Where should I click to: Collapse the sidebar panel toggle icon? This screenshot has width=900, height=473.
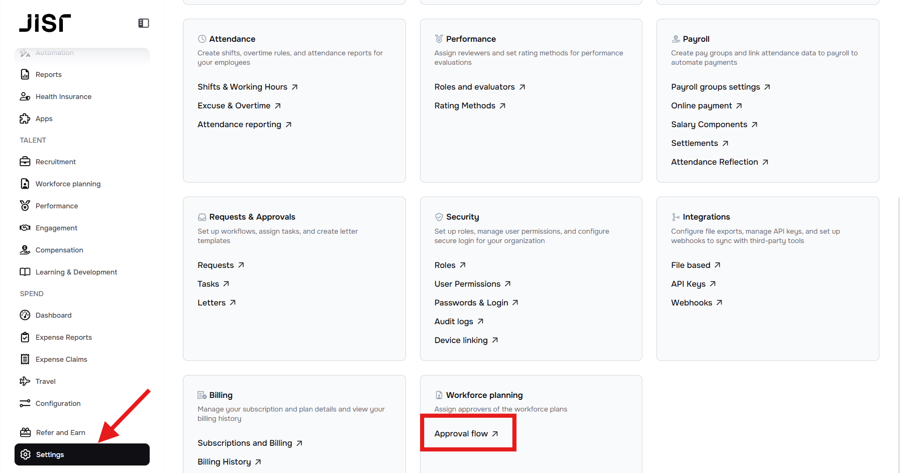pos(144,23)
